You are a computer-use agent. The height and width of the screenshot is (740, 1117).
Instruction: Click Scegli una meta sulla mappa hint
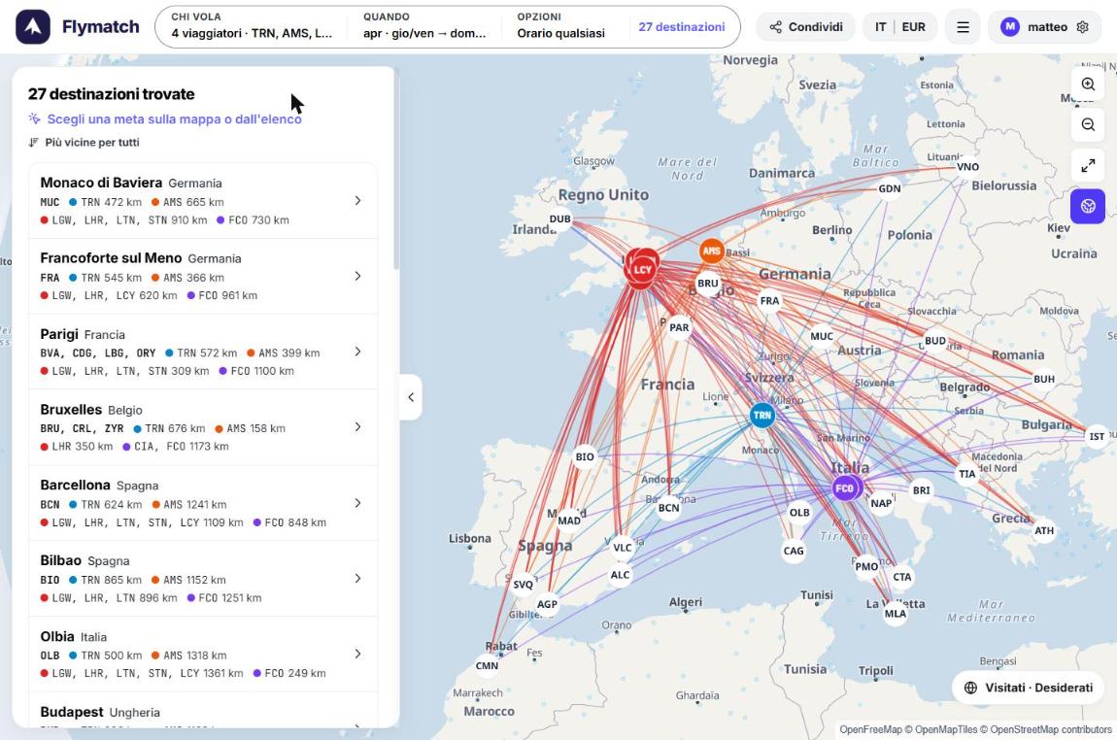point(175,118)
